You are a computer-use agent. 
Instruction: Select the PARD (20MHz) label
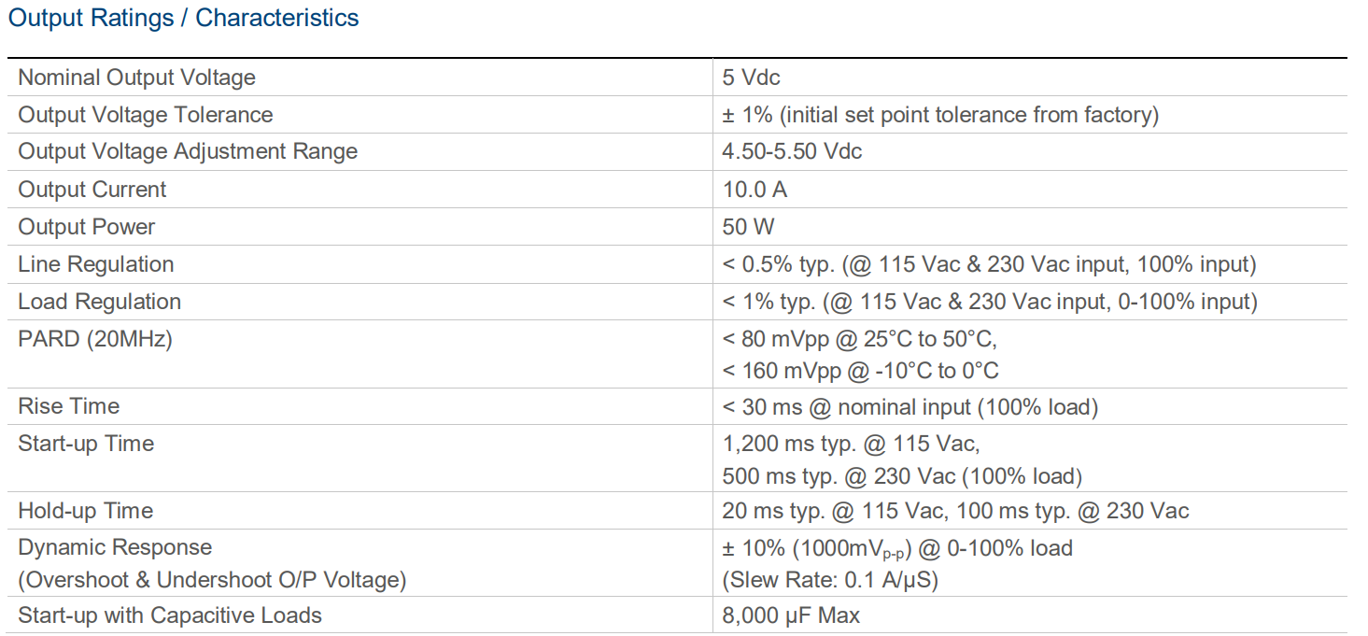point(95,339)
